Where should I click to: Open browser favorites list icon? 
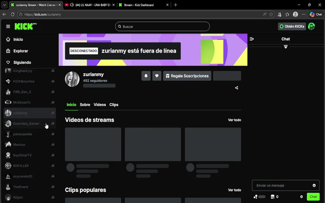point(287,14)
